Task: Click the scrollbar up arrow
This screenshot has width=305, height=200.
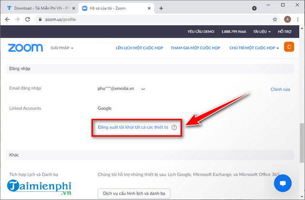Action: click(302, 28)
